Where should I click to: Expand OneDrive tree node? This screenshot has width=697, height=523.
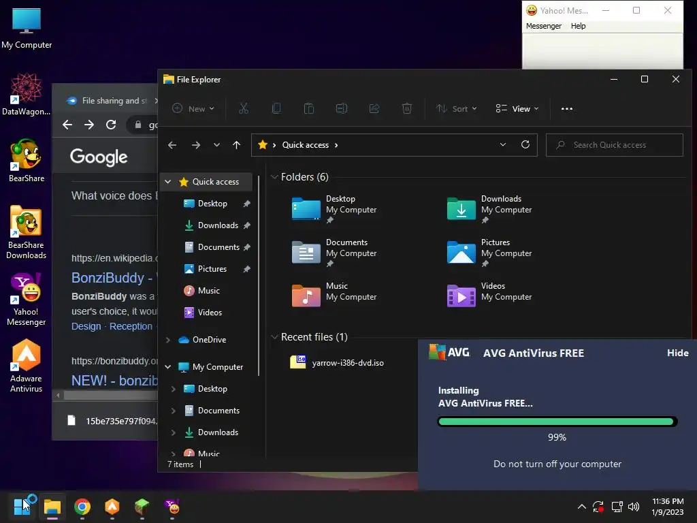pos(168,340)
